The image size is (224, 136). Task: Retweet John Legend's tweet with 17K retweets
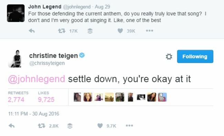coord(62,31)
